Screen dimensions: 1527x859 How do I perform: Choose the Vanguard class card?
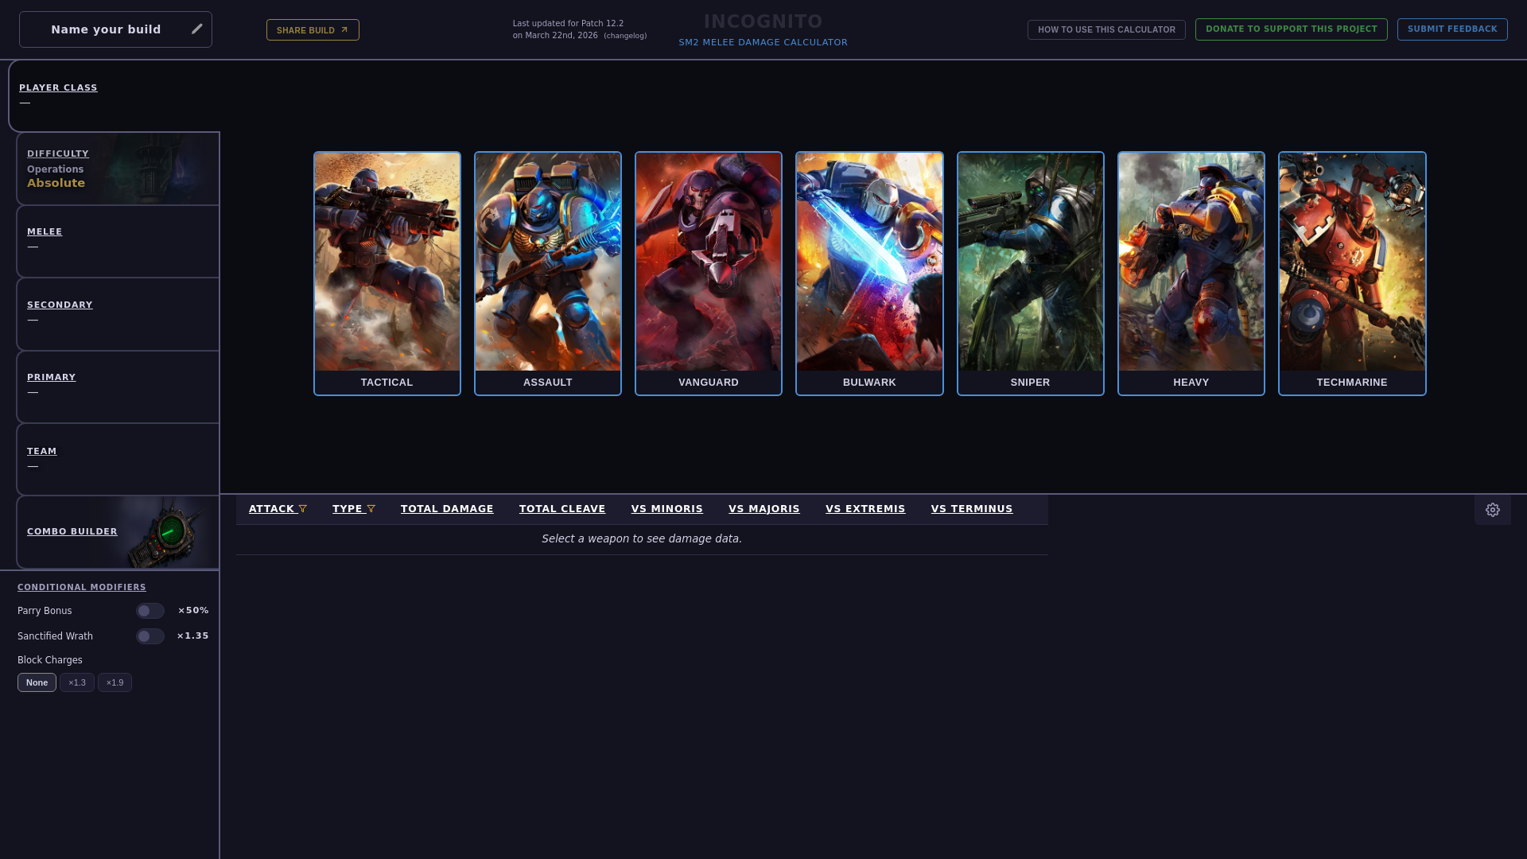click(709, 274)
